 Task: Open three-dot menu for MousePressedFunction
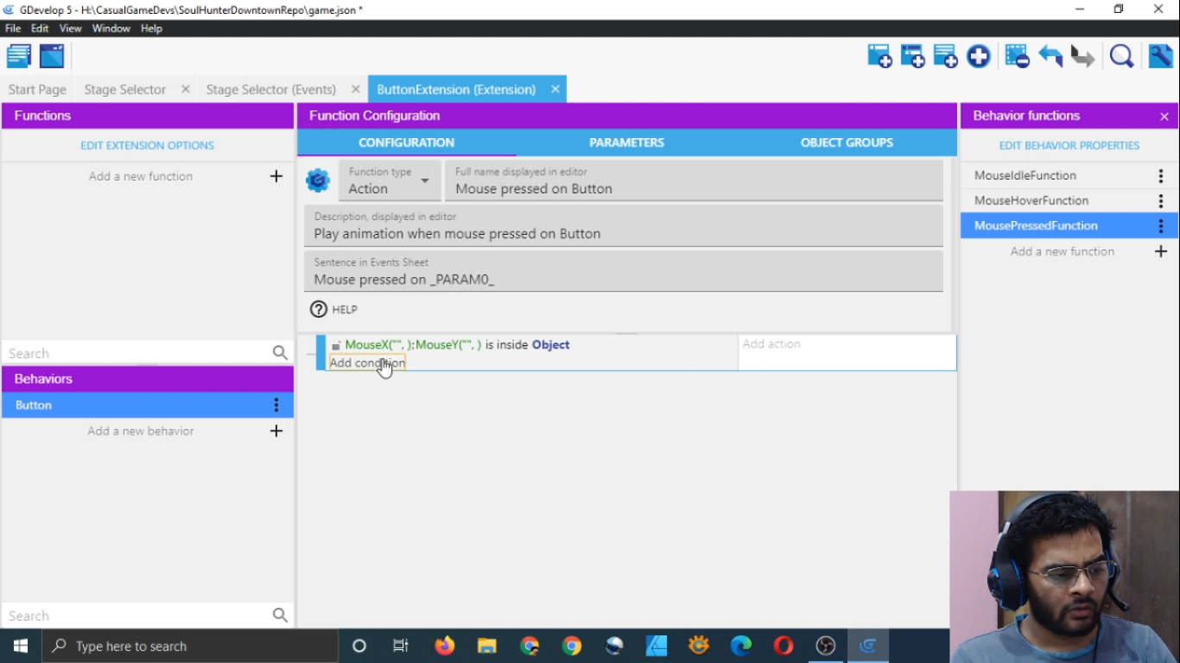tap(1161, 225)
